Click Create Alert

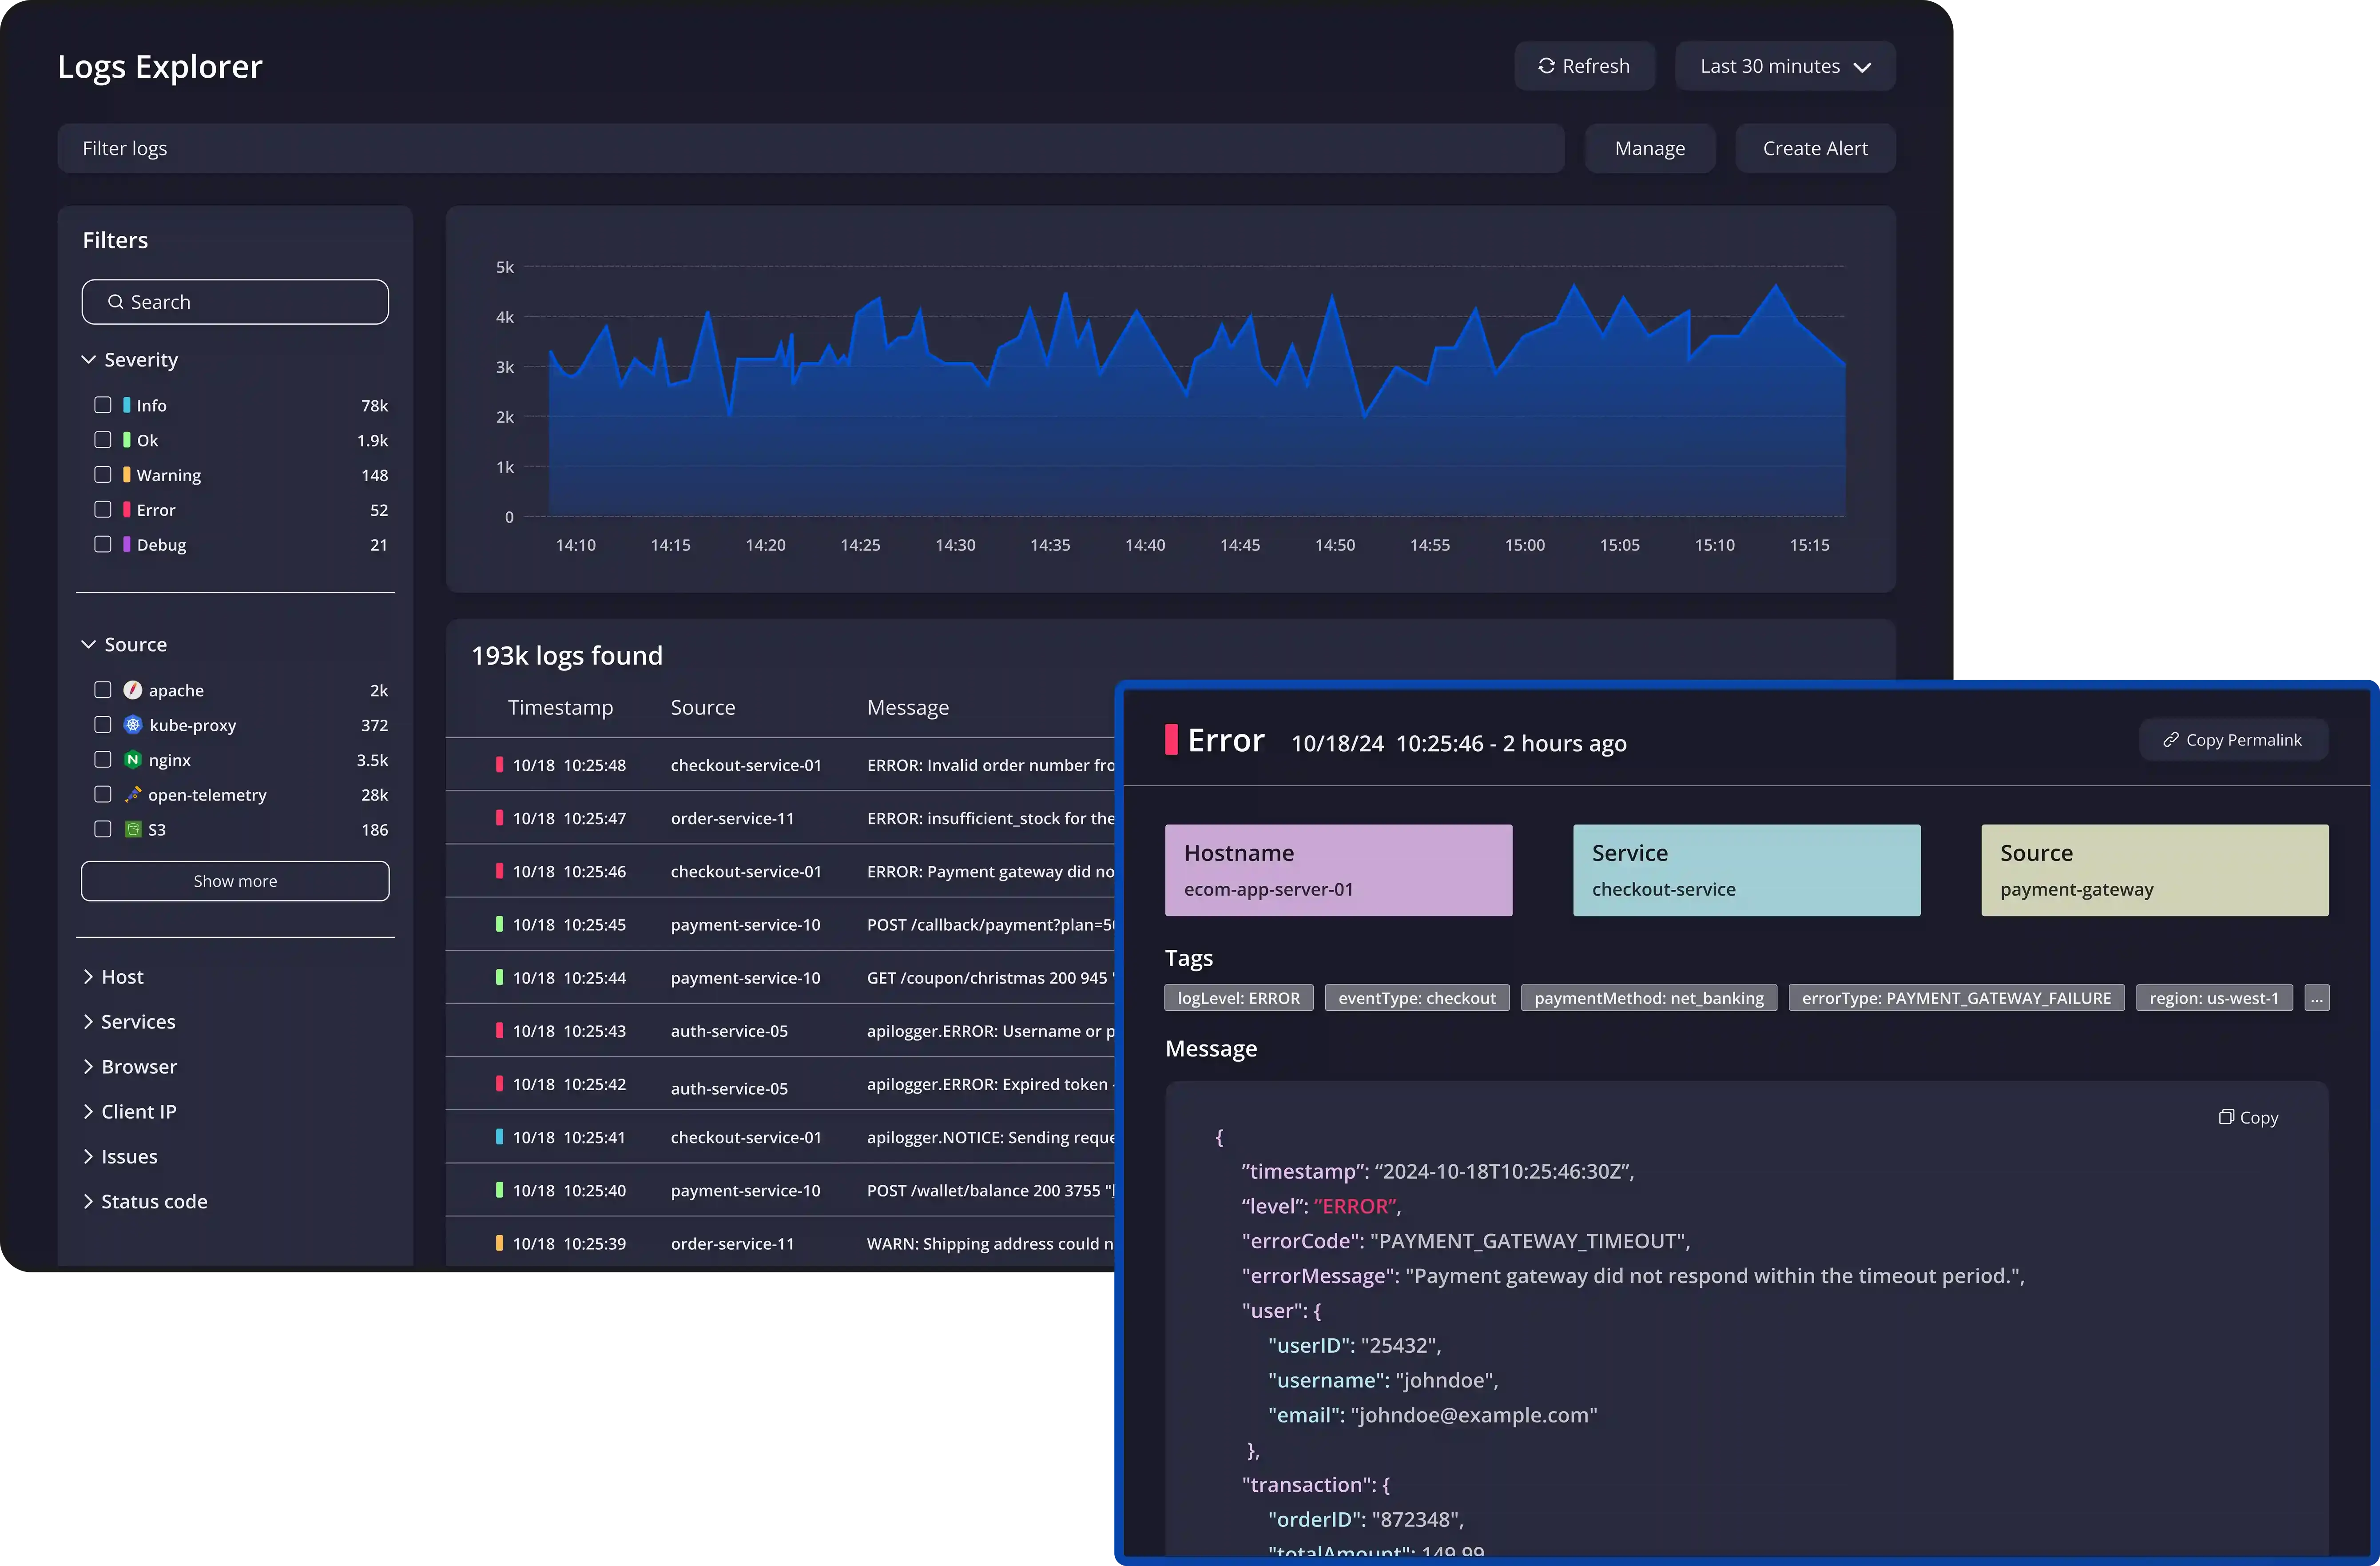click(x=1815, y=148)
